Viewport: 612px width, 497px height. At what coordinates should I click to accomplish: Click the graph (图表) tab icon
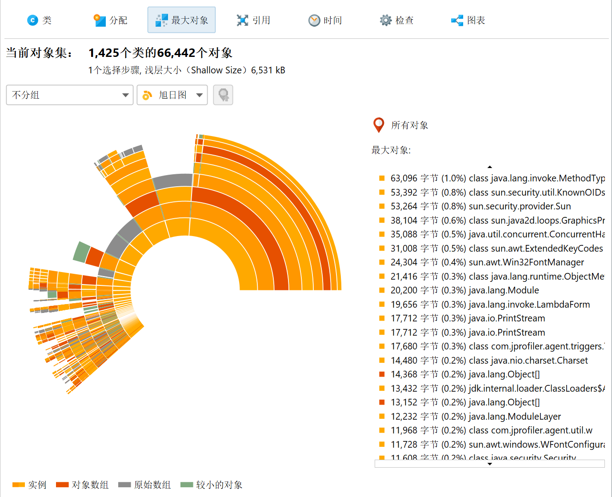coord(457,20)
